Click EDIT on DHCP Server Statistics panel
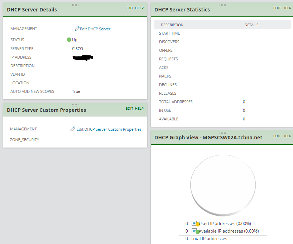293x244 pixels. [277, 8]
